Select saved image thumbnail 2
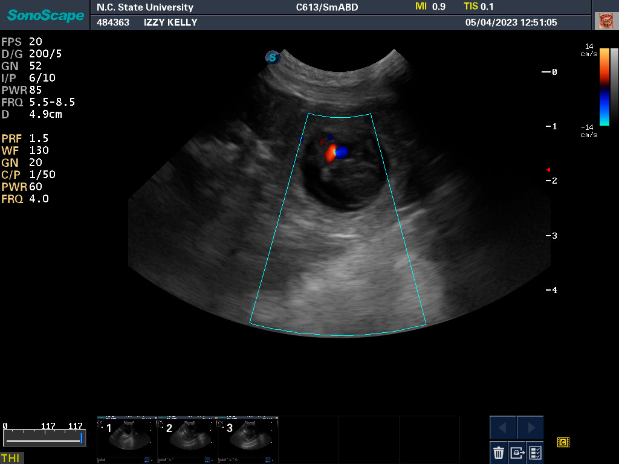 (x=187, y=439)
